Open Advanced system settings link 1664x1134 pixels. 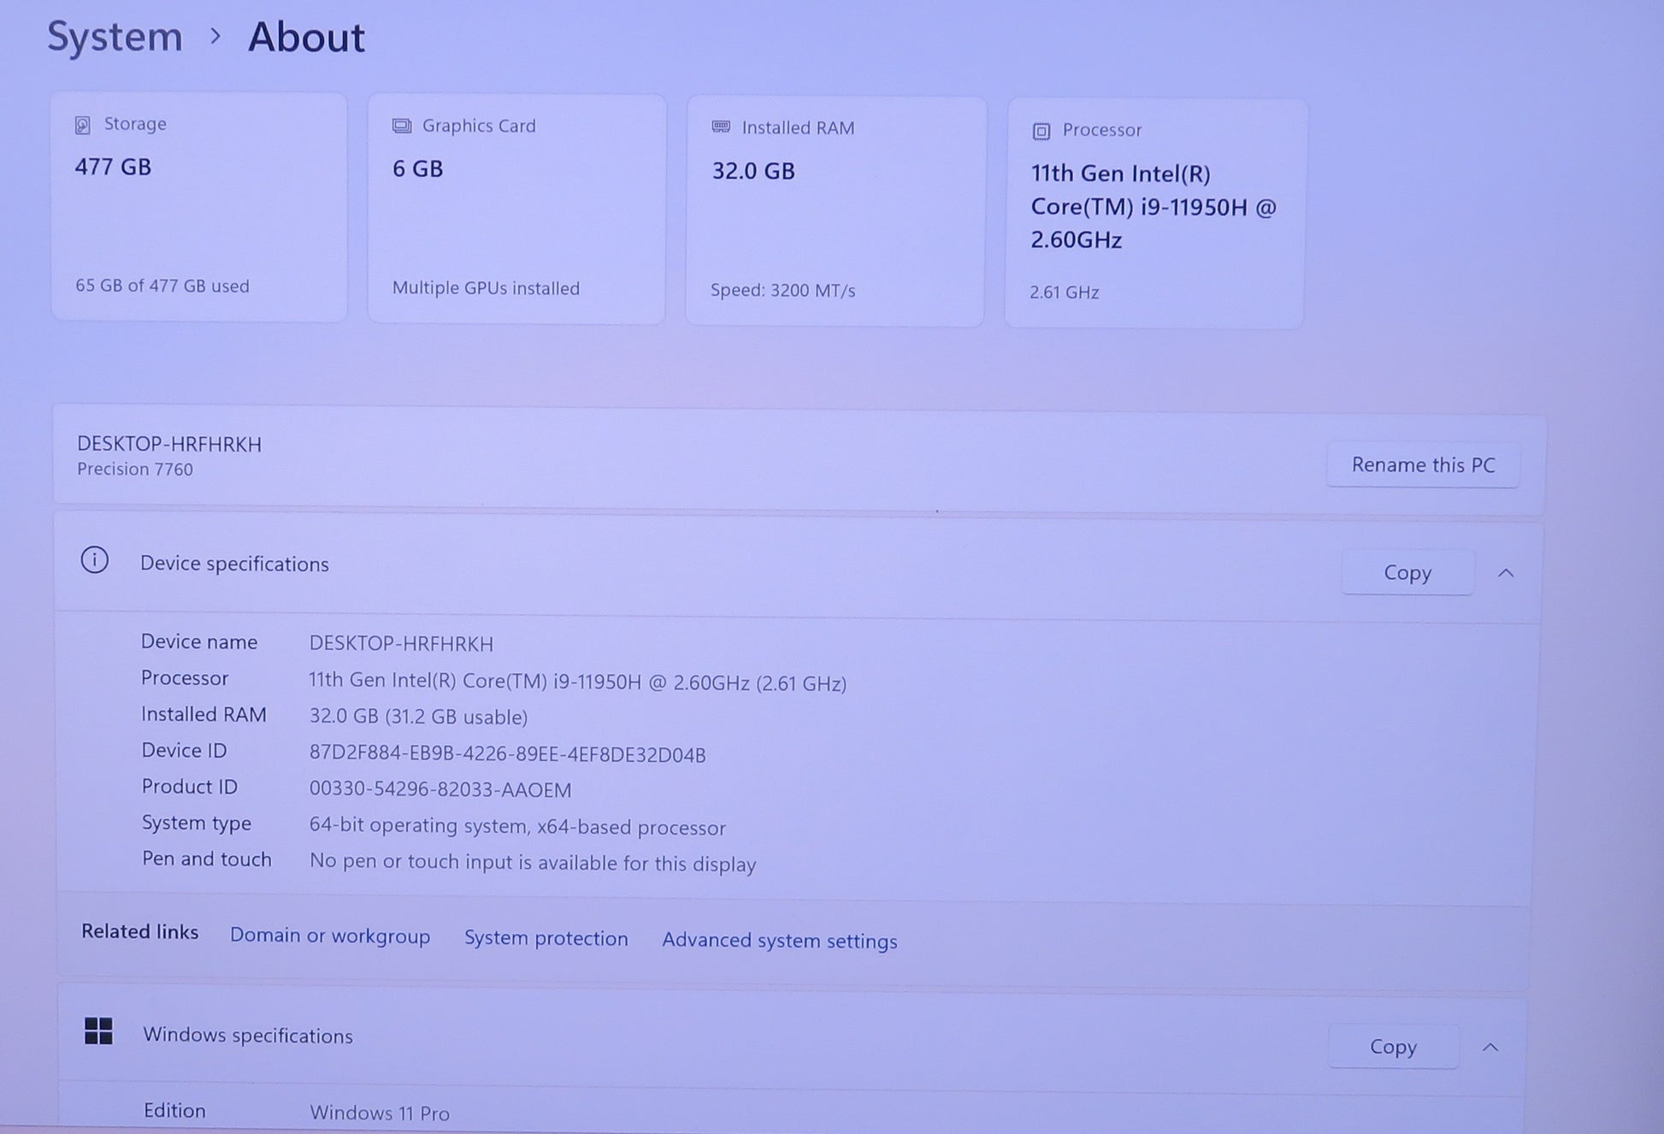(x=779, y=941)
